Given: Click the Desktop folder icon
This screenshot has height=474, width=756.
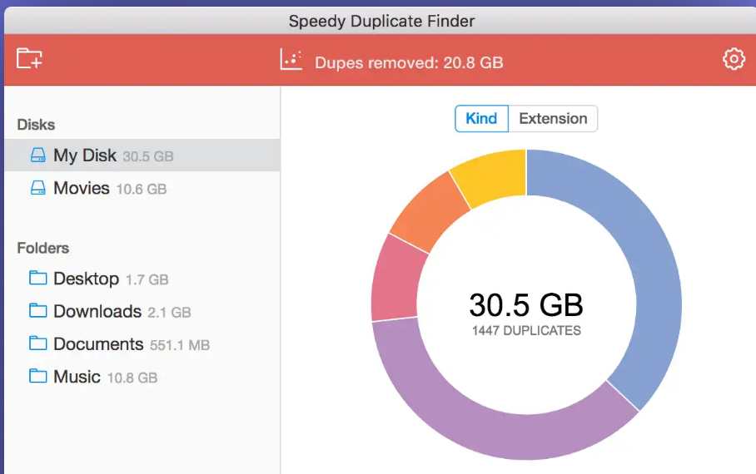Looking at the screenshot, I should coord(38,278).
